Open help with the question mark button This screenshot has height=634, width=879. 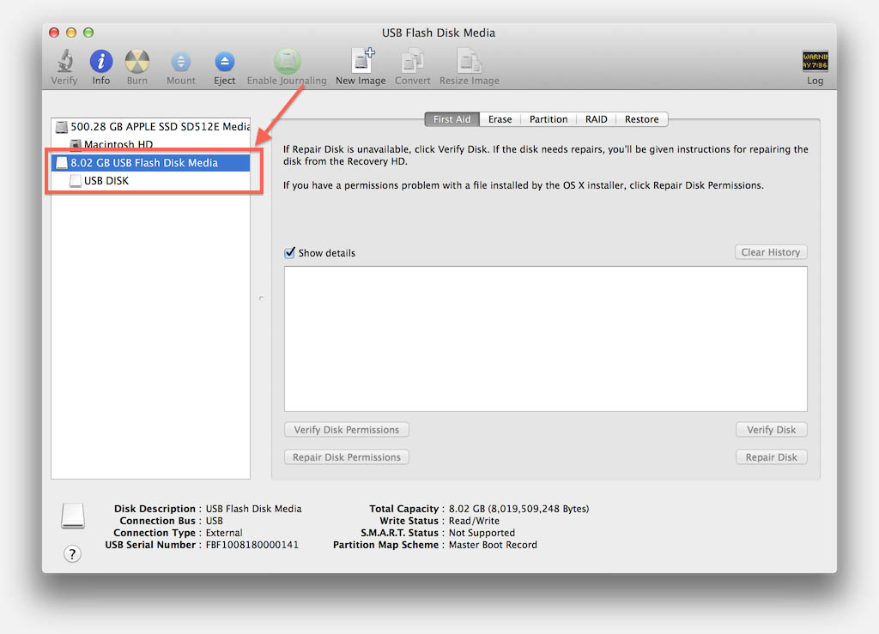pyautogui.click(x=72, y=554)
